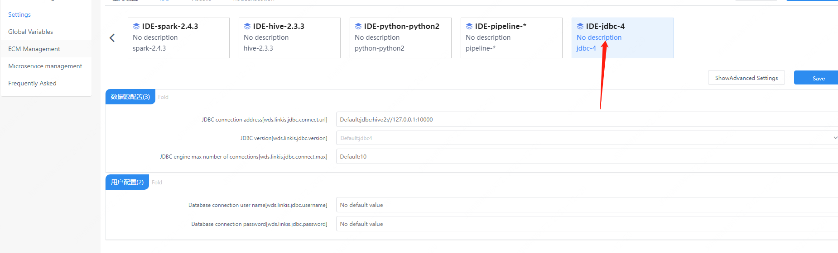838x253 pixels.
Task: Click the IDE-spark-2.4.3 layers icon
Action: coord(136,26)
